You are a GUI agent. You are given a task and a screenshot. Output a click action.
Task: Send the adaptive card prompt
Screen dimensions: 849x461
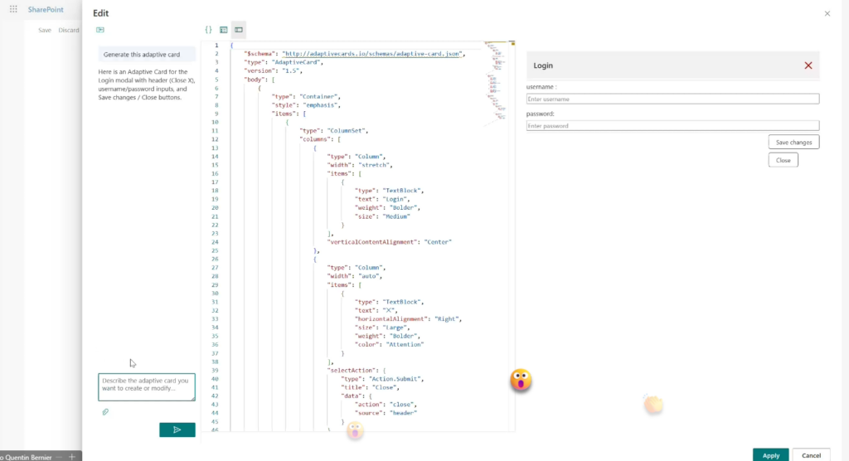(x=177, y=429)
